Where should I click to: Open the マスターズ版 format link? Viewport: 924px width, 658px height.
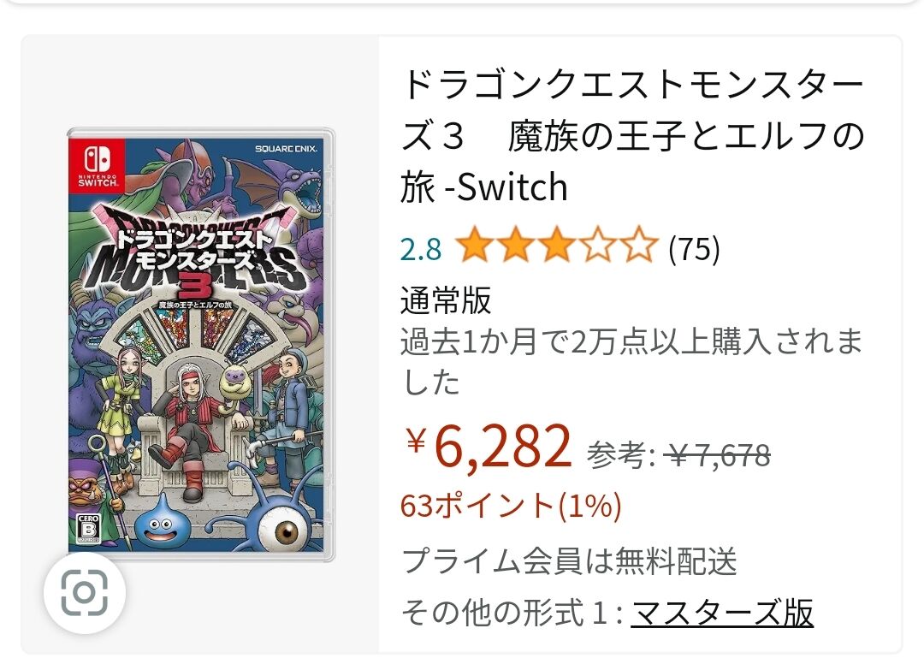click(722, 613)
